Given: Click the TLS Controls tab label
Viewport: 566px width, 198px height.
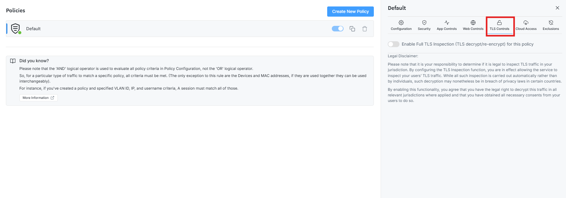Looking at the screenshot, I should click(499, 29).
